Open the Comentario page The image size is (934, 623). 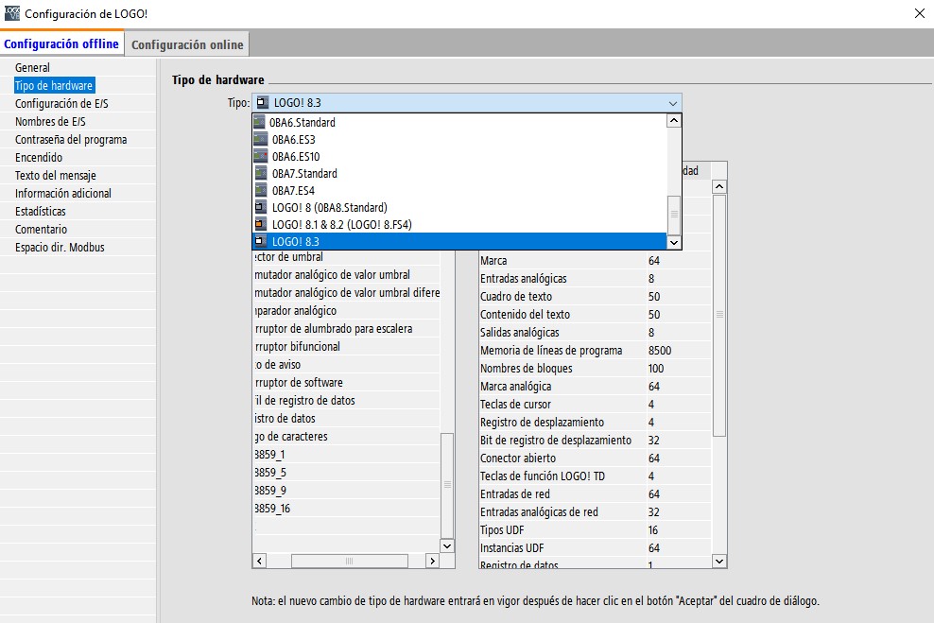(41, 230)
